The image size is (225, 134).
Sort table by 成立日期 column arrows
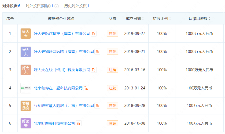coord(143,19)
